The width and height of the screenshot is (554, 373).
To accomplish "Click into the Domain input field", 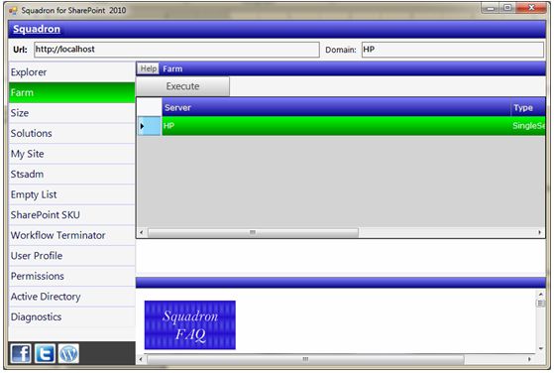I will point(453,50).
